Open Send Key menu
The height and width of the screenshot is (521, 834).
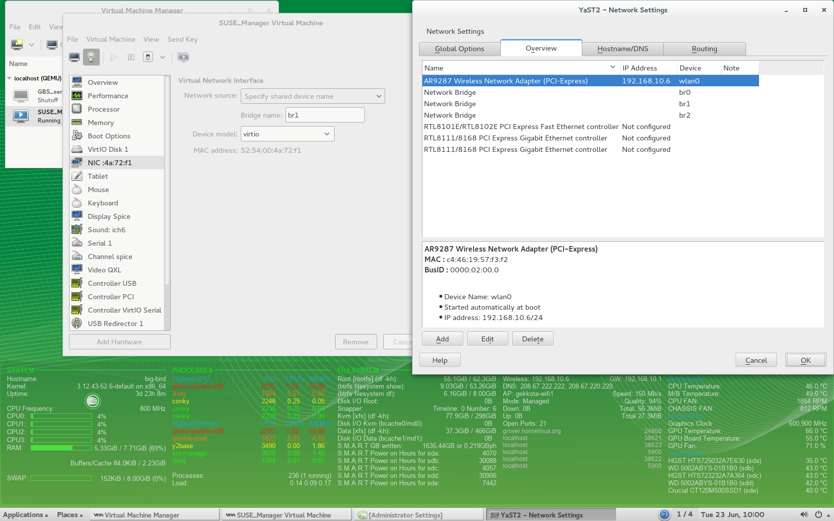coord(182,39)
